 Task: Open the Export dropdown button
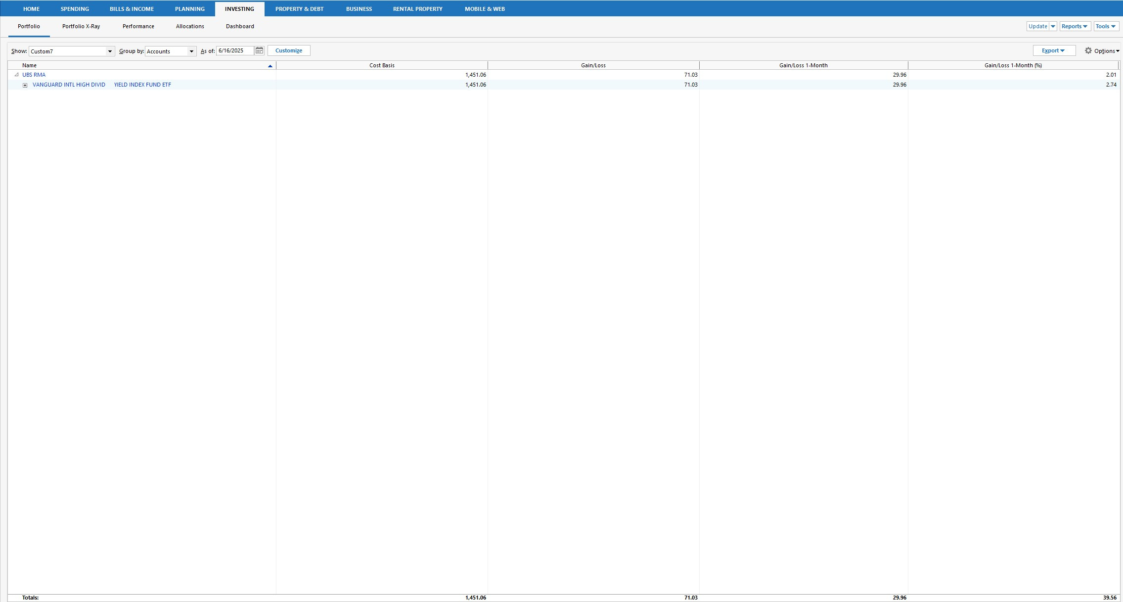[x=1054, y=50]
